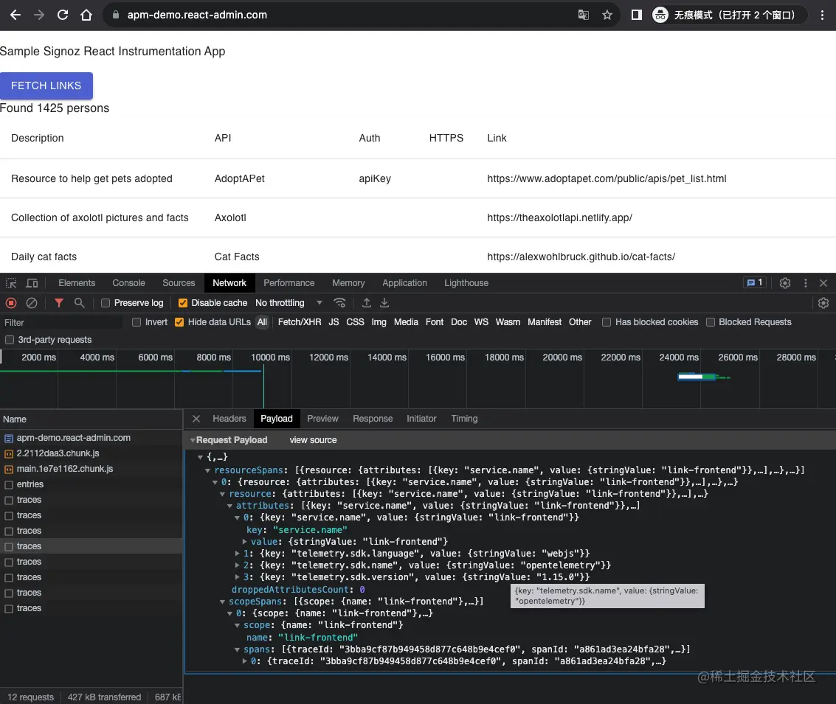
Task: Open the browser home page icon
Action: tap(86, 15)
